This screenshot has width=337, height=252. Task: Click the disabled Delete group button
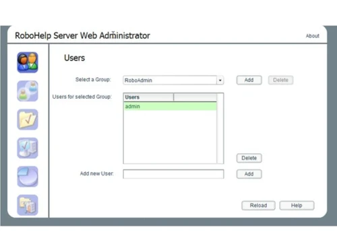coord(280,80)
